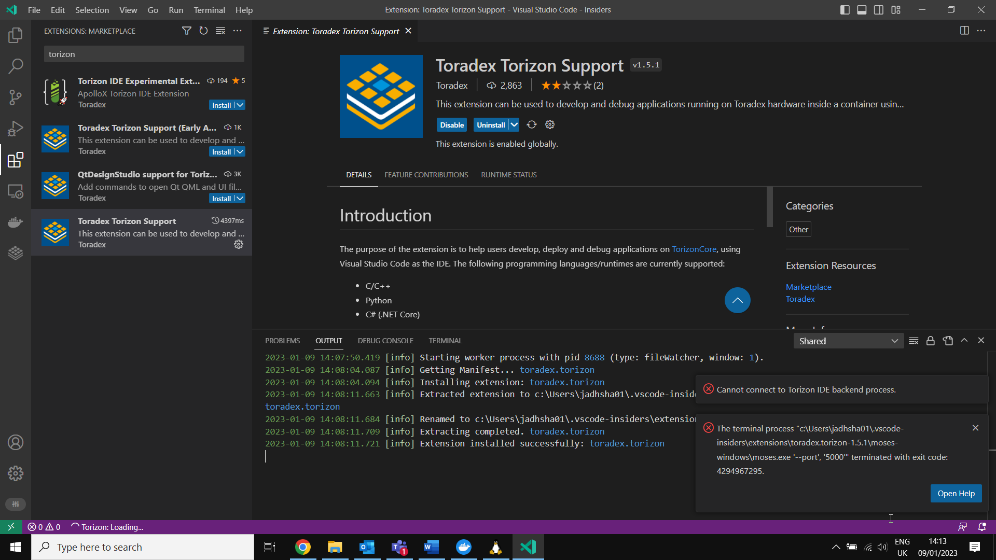Click the sync icon next to Uninstall
Image resolution: width=996 pixels, height=560 pixels.
[x=532, y=124]
